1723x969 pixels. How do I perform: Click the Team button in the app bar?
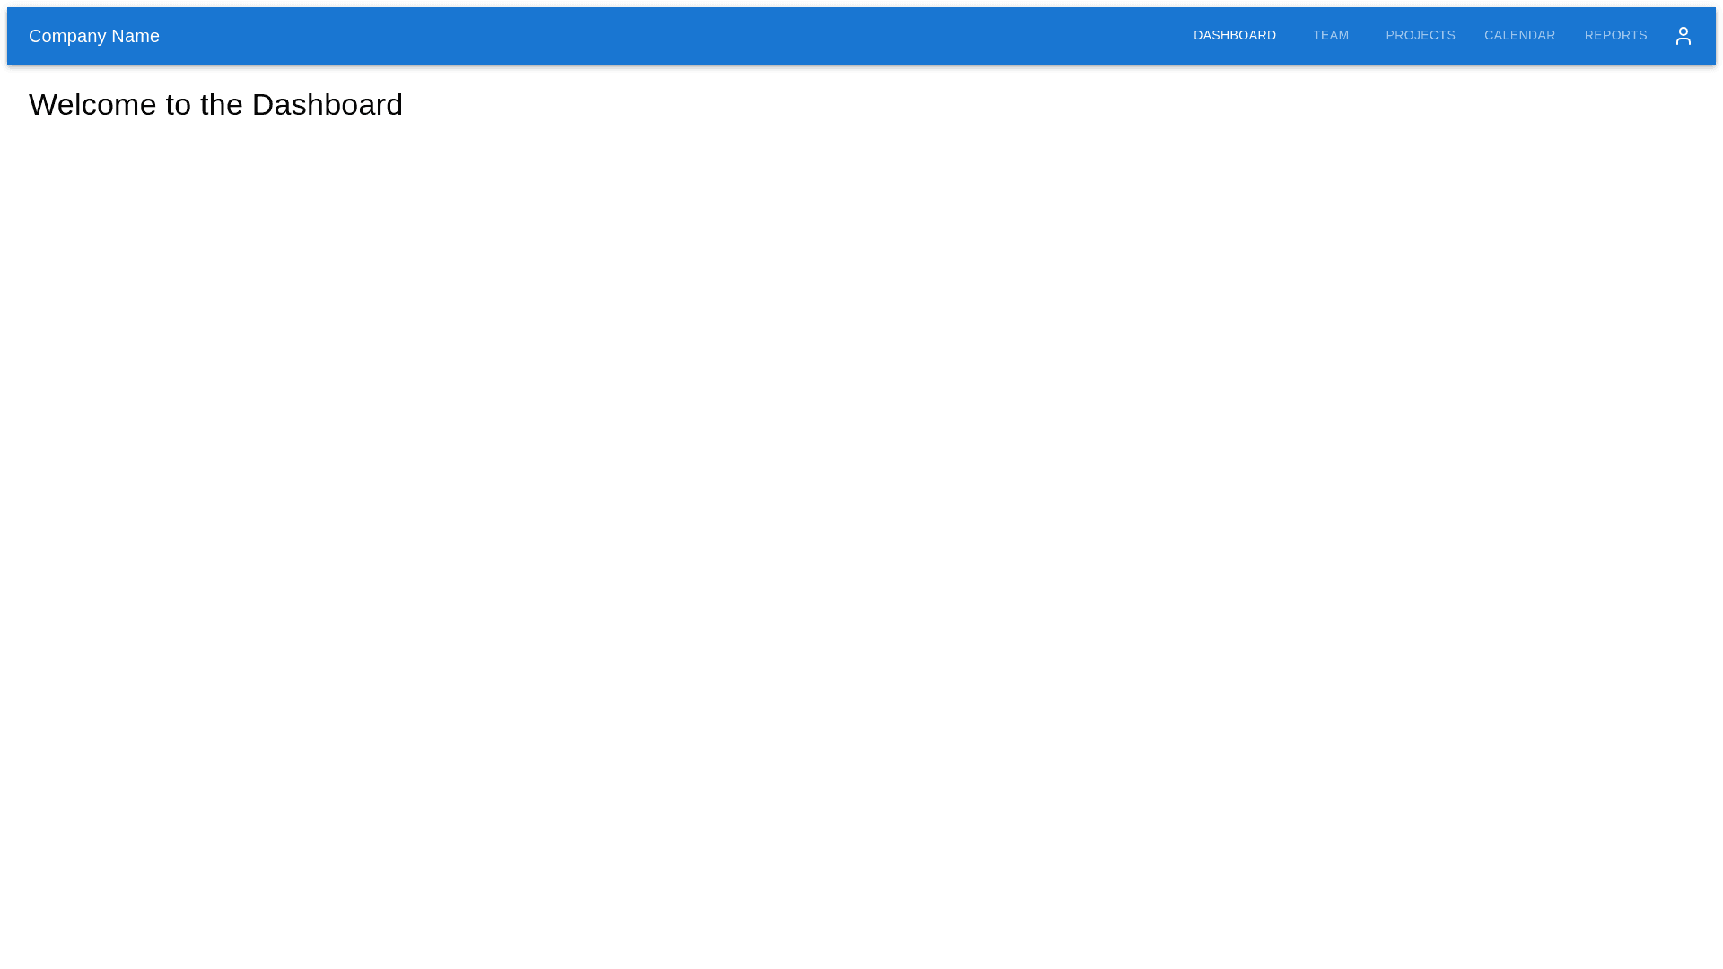coord(1330,36)
